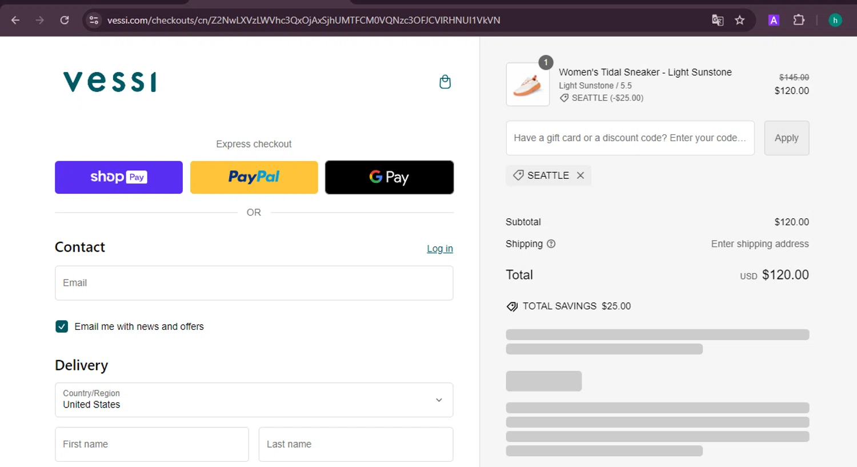Click the First name field

tap(152, 444)
